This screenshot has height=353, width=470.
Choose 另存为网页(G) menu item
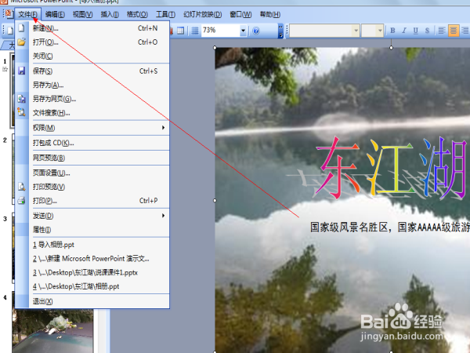[93, 99]
